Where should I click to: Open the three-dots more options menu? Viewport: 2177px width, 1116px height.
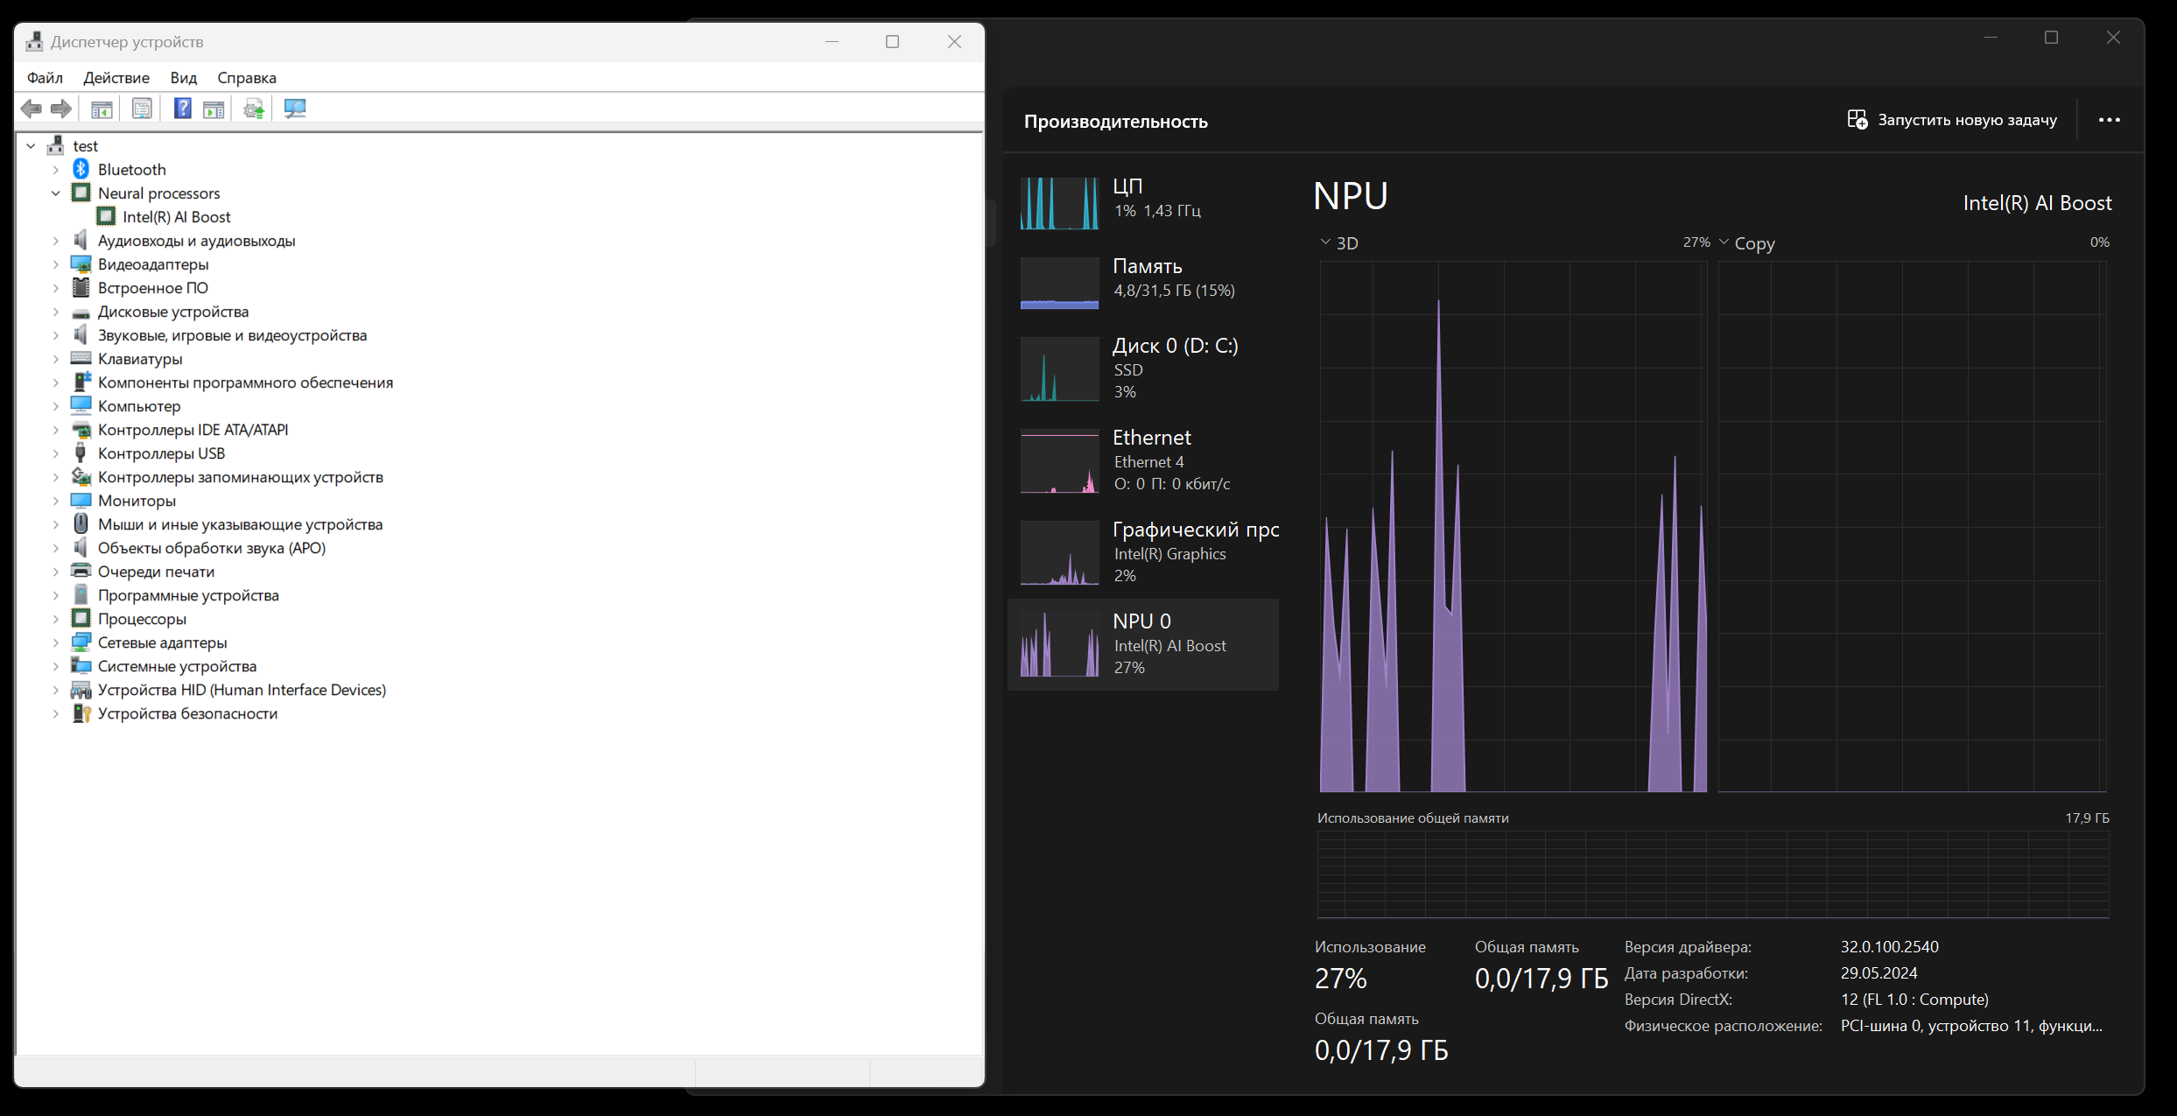coord(2109,120)
